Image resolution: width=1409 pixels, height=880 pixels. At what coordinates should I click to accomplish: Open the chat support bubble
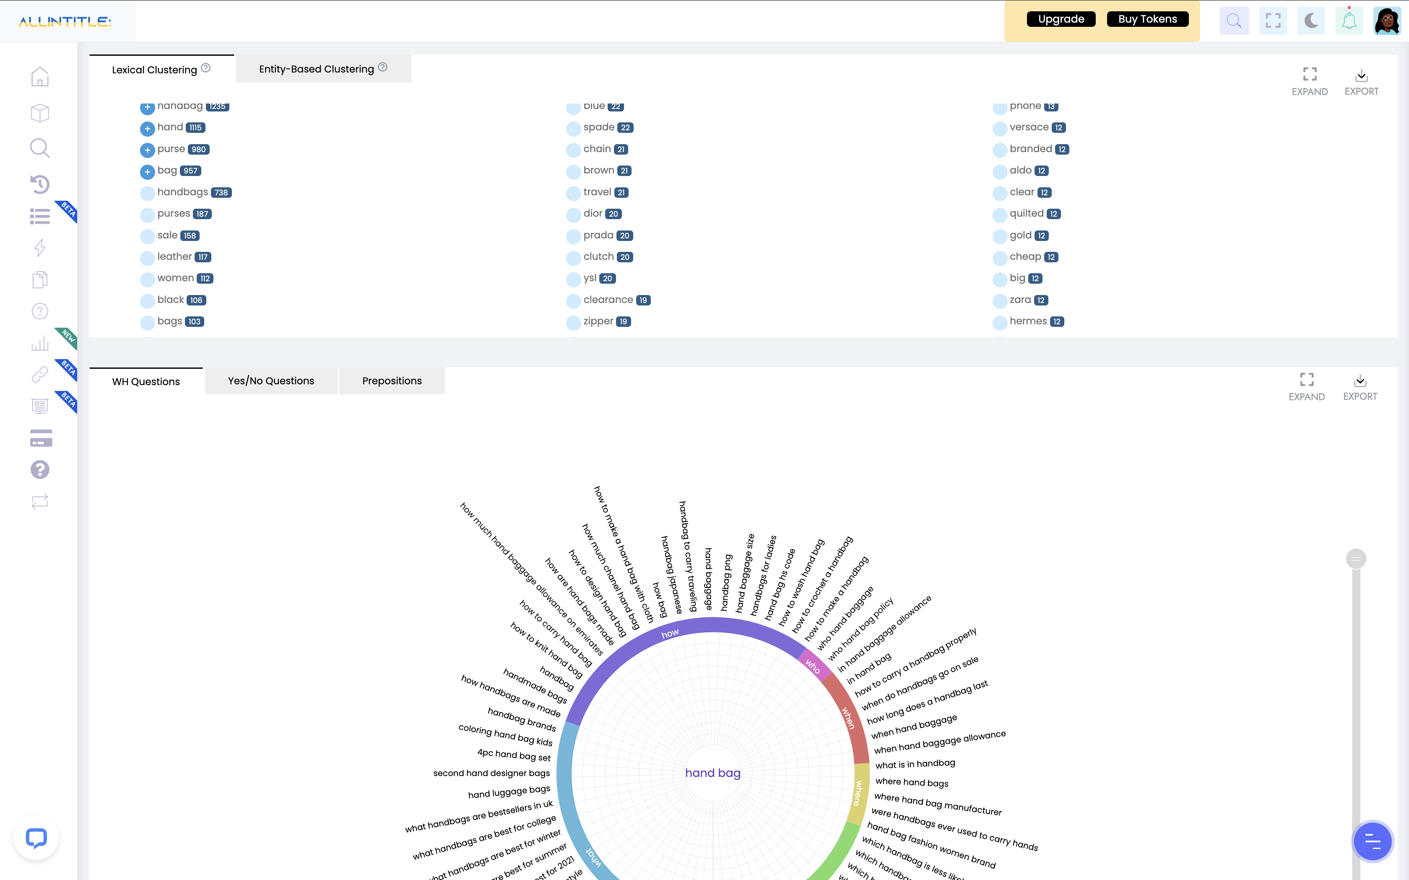coord(36,838)
